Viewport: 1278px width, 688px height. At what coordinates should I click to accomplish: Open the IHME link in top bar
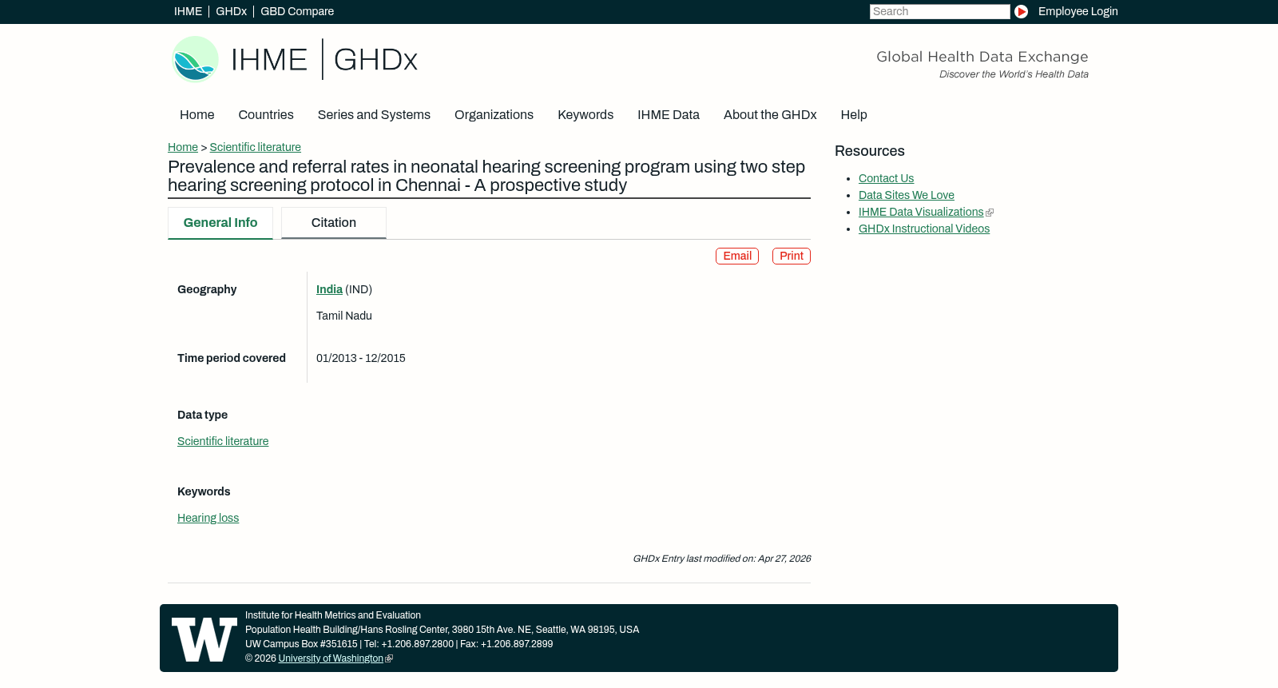point(188,11)
